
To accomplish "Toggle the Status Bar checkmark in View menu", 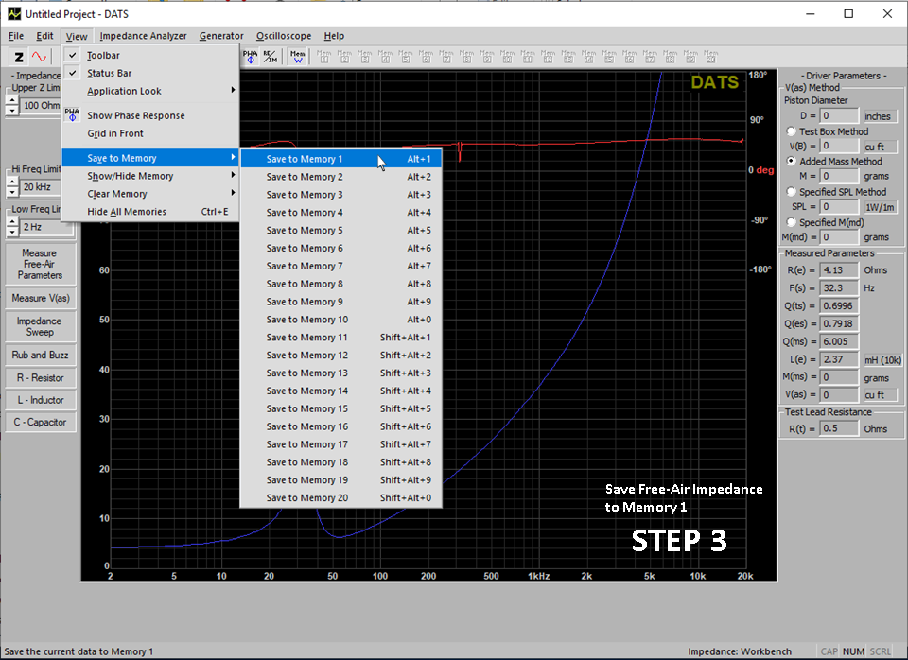I will [x=73, y=73].
